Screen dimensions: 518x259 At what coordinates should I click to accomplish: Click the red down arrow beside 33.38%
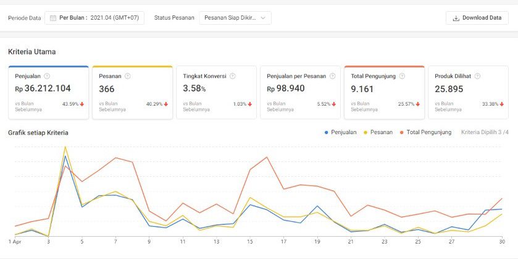(x=501, y=104)
